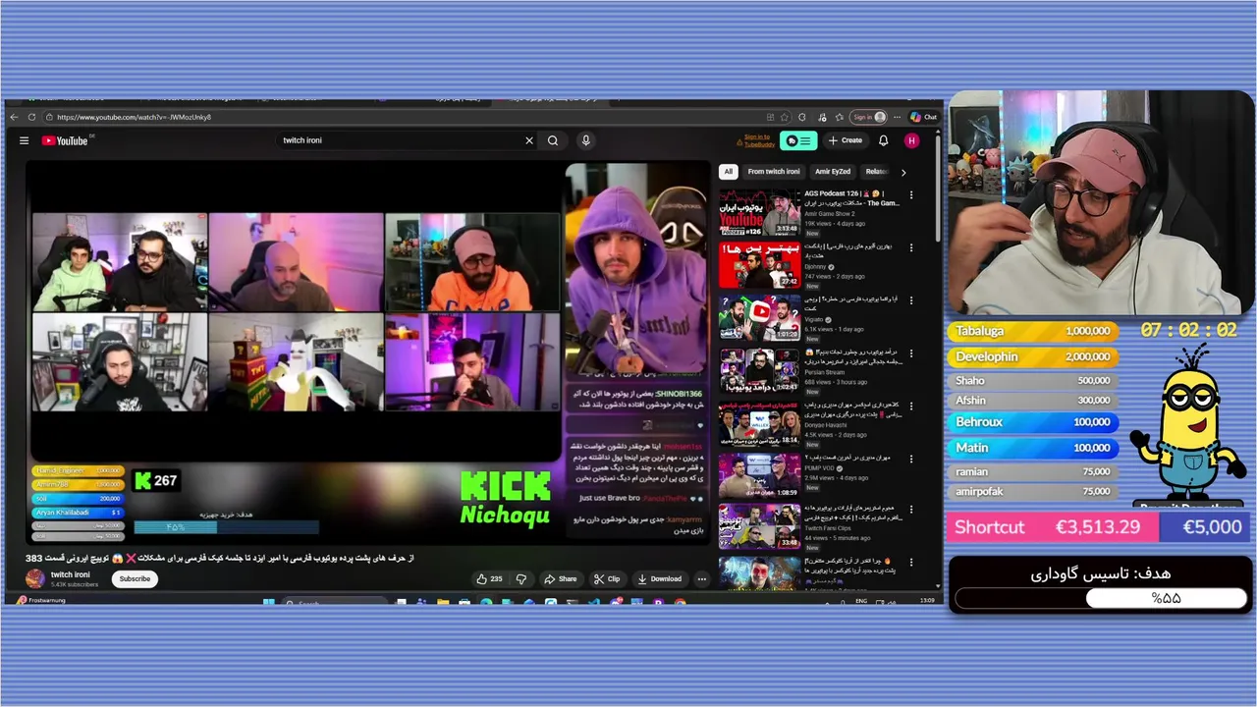This screenshot has width=1257, height=707.
Task: Click the Share button
Action: pos(561,578)
